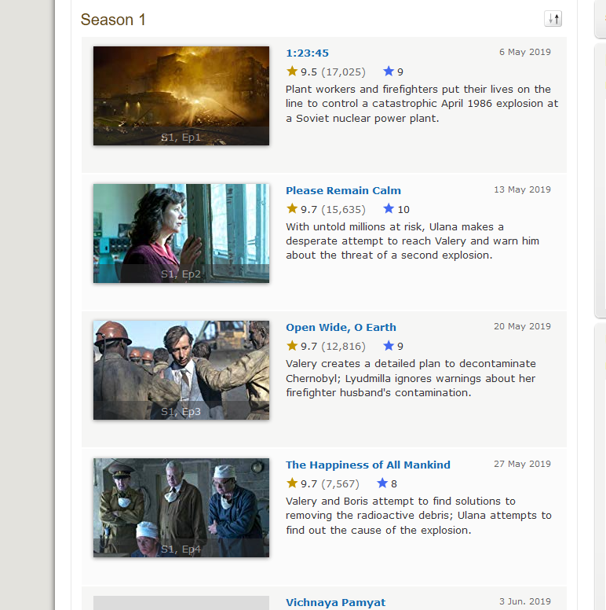This screenshot has height=610, width=606.
Task: Click the 3 Jun. 2019 air date
Action: 525,601
